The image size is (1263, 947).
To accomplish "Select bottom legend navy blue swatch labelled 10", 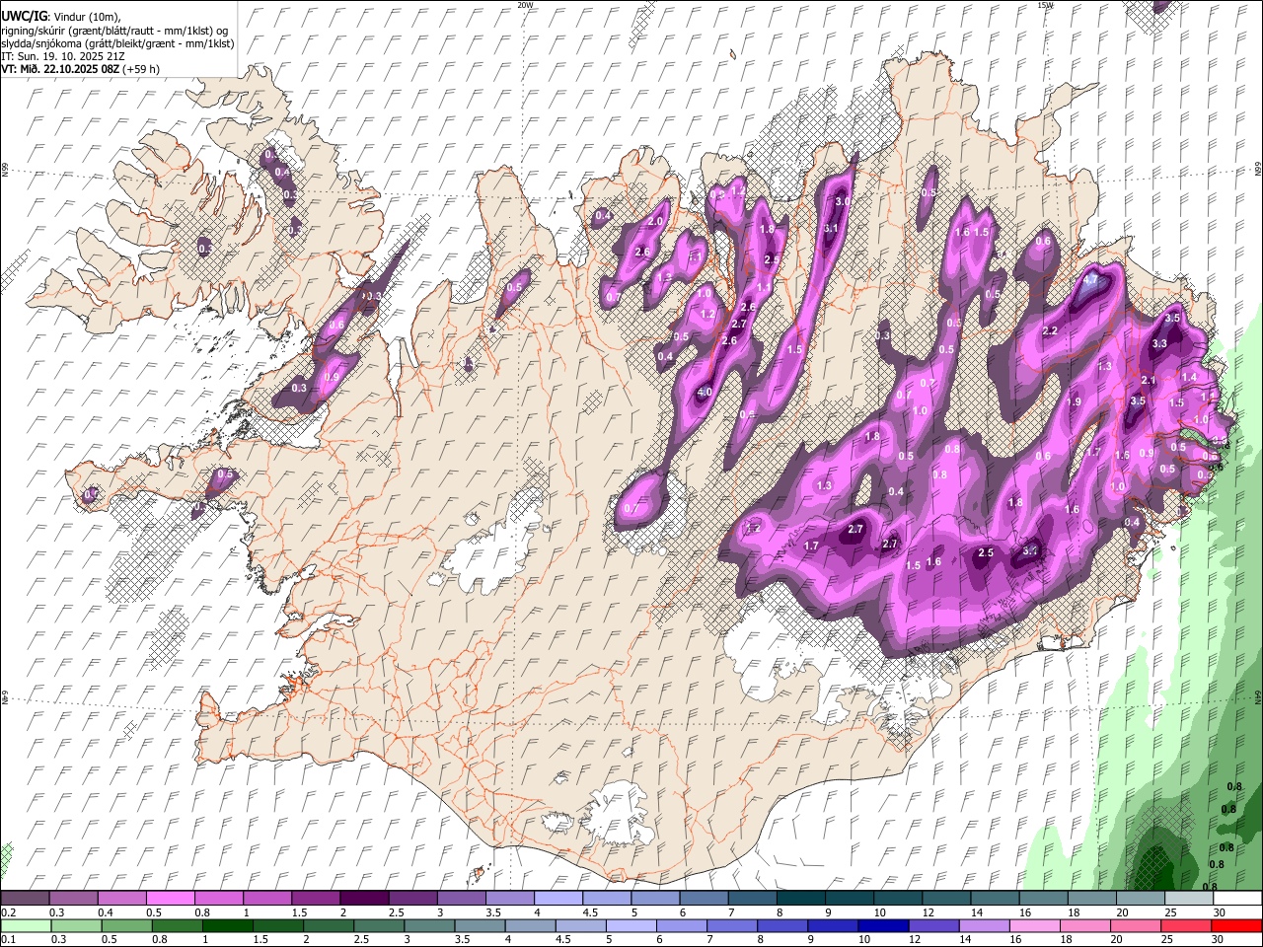I will (x=882, y=925).
